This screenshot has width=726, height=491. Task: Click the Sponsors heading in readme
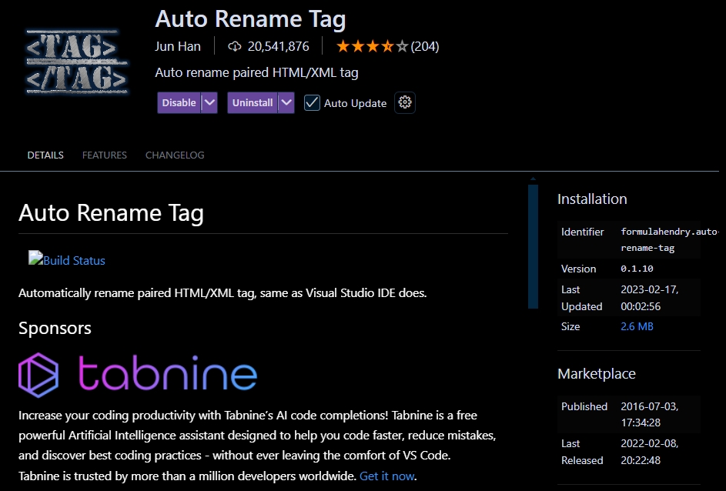(x=55, y=328)
